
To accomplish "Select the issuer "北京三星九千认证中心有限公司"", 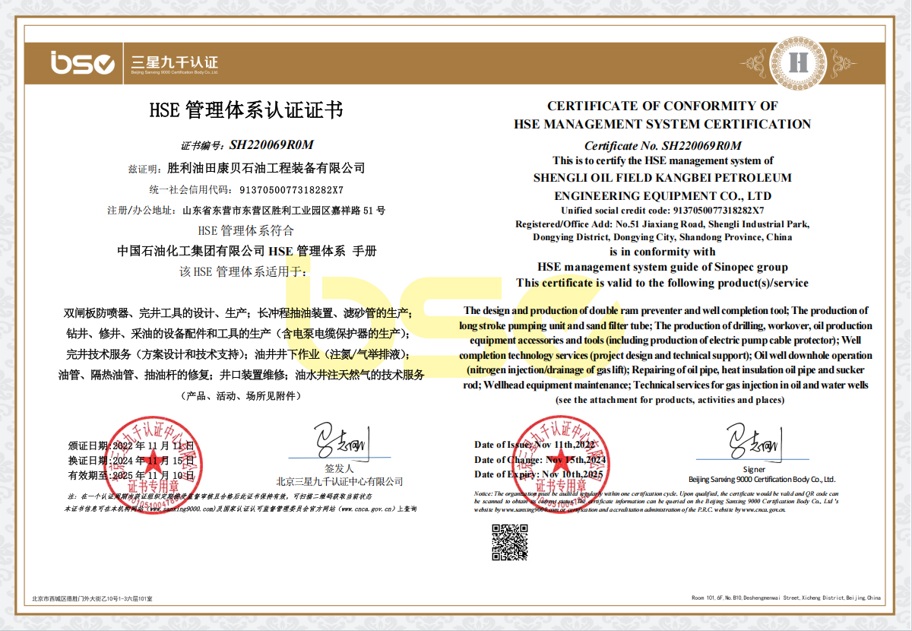I will (x=340, y=481).
